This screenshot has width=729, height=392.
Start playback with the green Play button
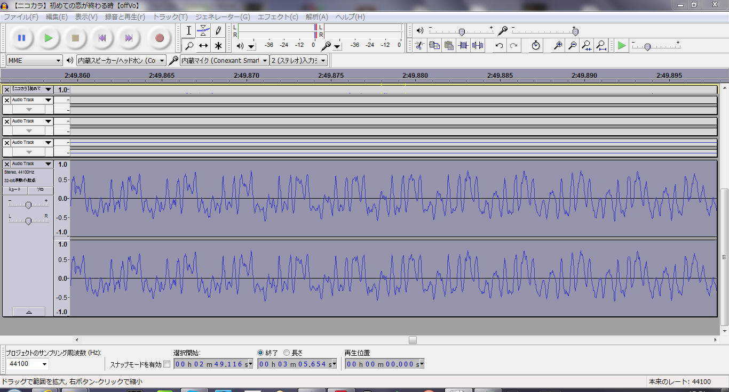click(x=49, y=38)
